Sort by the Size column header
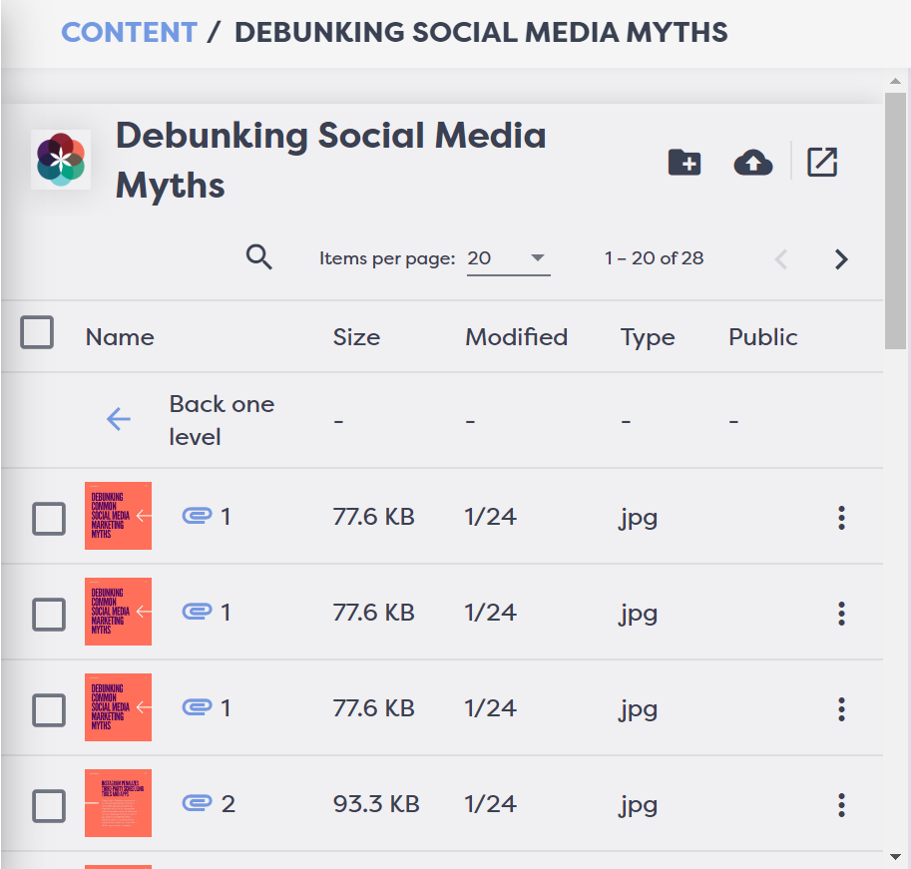 (356, 337)
